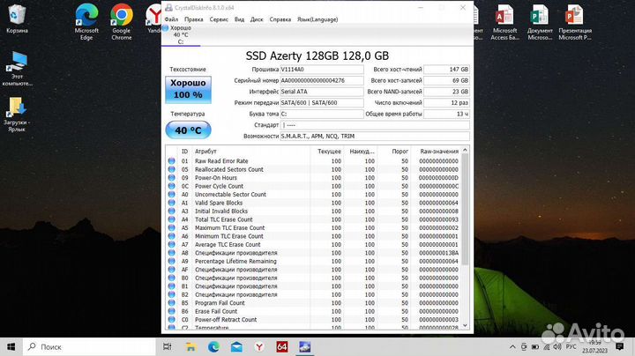Open the Сервис menu
The width and height of the screenshot is (635, 356).
pyautogui.click(x=219, y=19)
